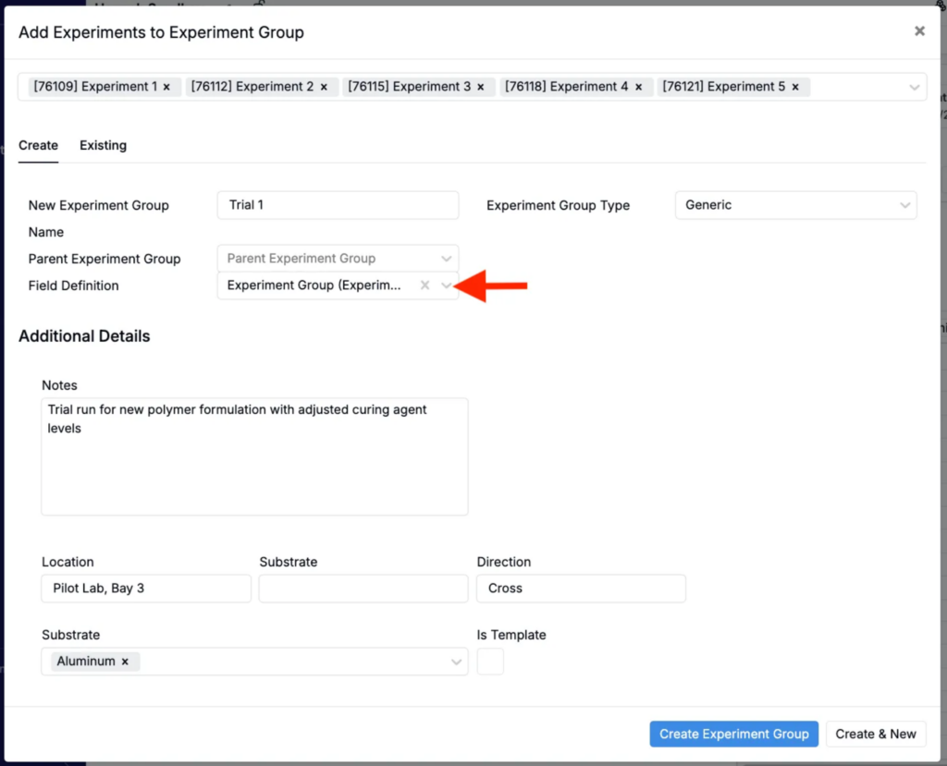Select the Create tab
This screenshot has height=766, width=947.
38,145
